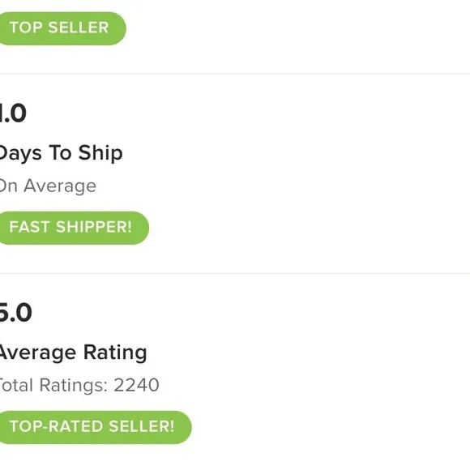This screenshot has width=470, height=470.
Task: Select the 5.0 rating value
Action: point(15,313)
